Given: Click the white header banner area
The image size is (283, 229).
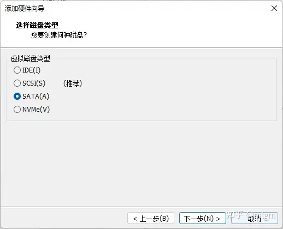Looking at the screenshot, I should (x=164, y=29).
